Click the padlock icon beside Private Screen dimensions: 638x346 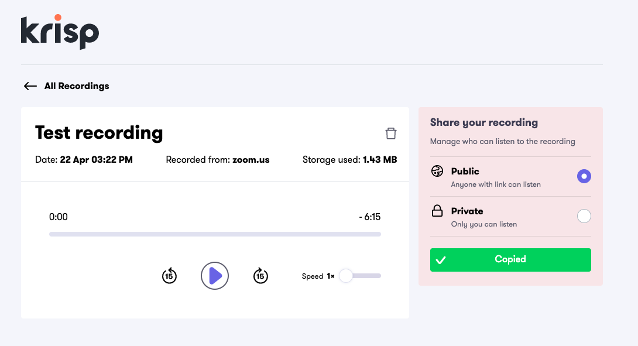pos(437,211)
